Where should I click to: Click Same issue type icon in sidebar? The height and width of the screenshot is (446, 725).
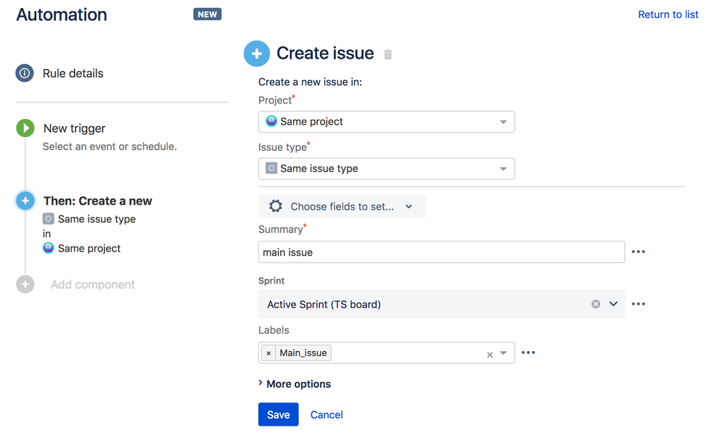pos(49,218)
